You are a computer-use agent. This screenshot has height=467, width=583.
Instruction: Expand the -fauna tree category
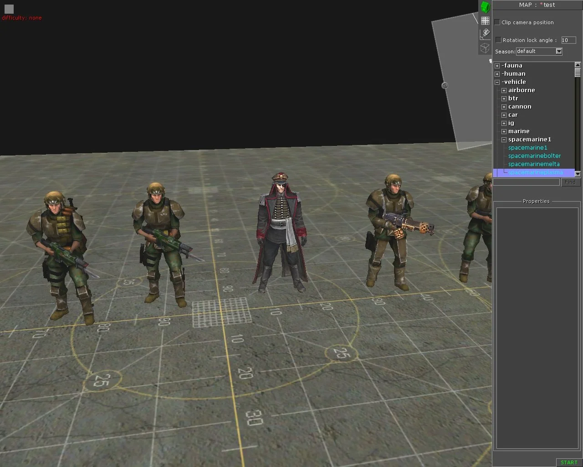click(497, 66)
